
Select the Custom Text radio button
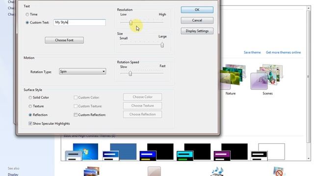tap(27, 22)
